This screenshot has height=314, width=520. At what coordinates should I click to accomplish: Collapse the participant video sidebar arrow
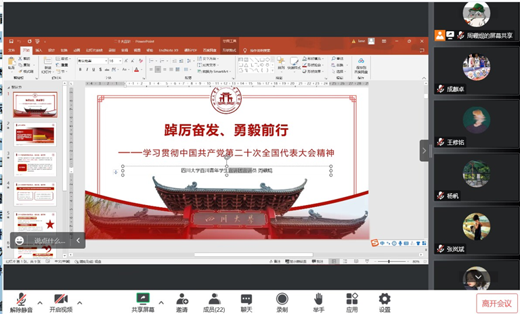(x=424, y=150)
